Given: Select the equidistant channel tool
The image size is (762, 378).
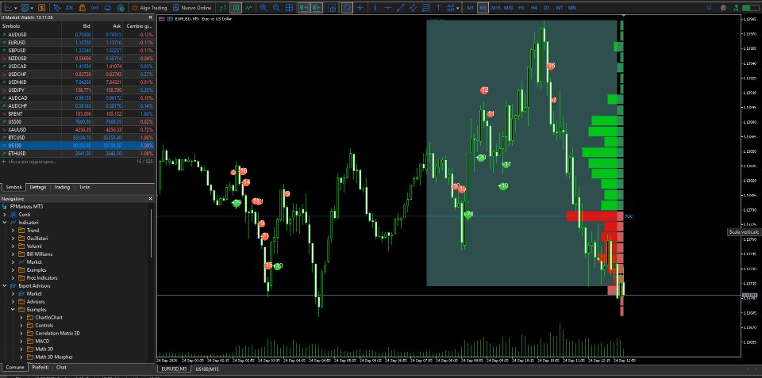Looking at the screenshot, I should pos(413,8).
